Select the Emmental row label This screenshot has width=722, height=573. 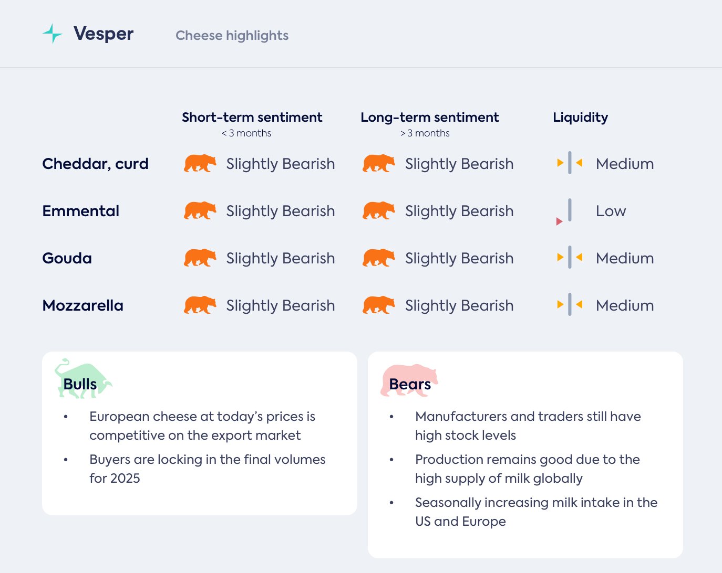pyautogui.click(x=81, y=211)
